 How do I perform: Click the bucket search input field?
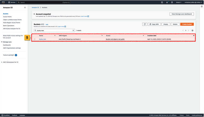coord(54,30)
